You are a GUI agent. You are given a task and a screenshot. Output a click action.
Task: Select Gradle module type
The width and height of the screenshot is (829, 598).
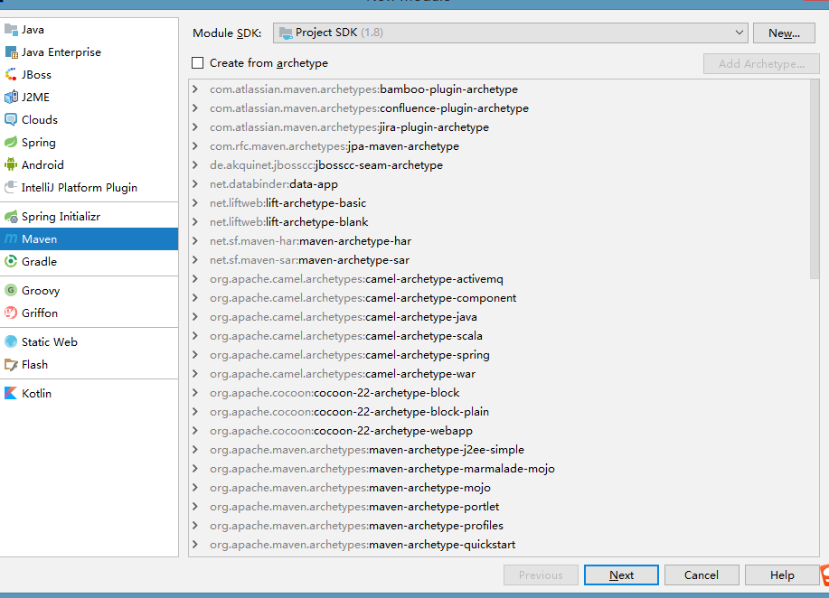[89, 261]
